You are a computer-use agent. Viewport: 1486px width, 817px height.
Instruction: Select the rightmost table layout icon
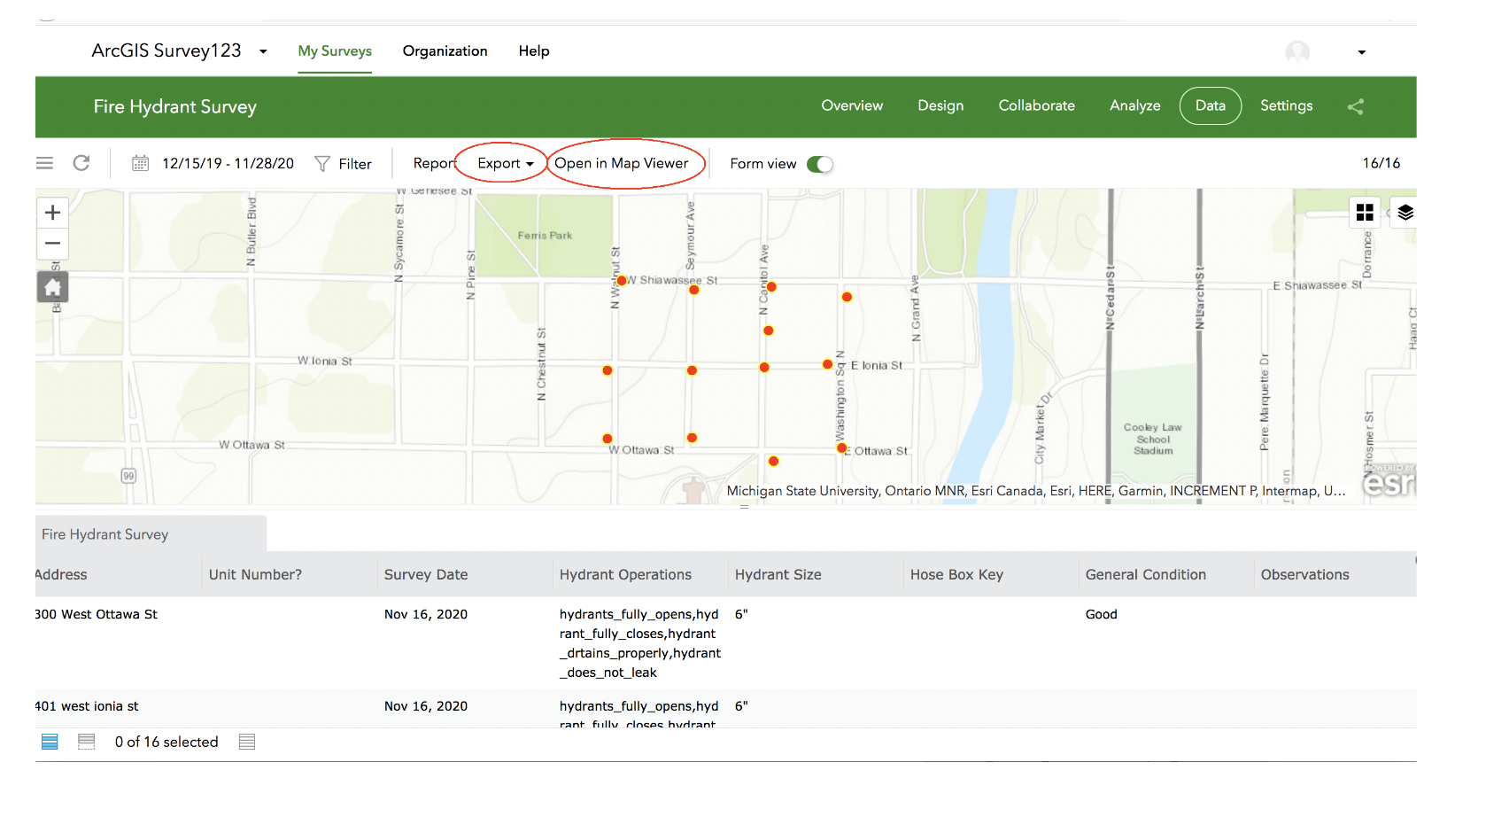tap(247, 742)
